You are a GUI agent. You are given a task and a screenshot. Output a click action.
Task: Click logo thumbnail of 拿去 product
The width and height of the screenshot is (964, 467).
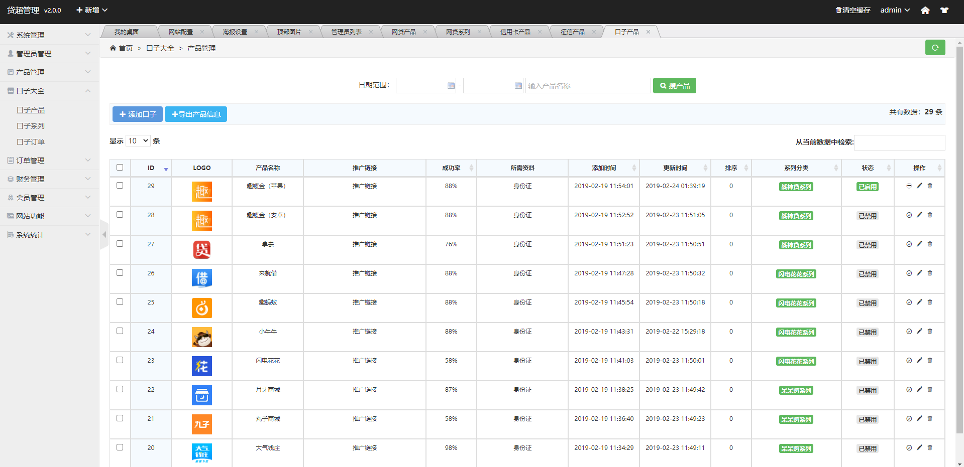[x=202, y=249]
